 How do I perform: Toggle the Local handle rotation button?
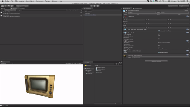tap(26, 6)
